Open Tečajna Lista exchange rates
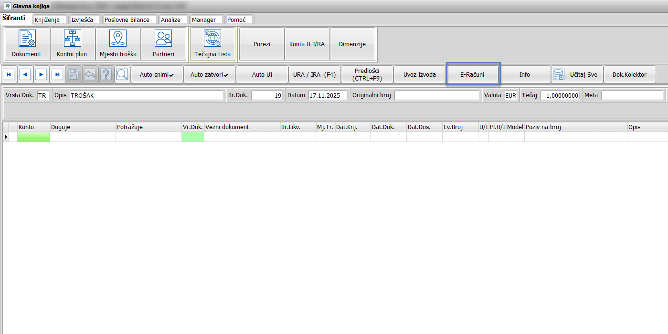The width and height of the screenshot is (668, 334). [x=212, y=44]
